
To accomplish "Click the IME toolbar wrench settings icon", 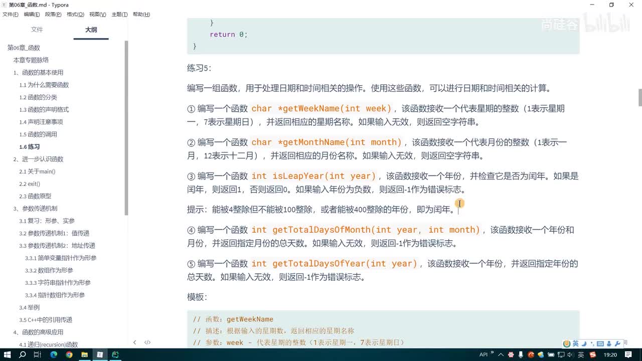I will click(617, 343).
